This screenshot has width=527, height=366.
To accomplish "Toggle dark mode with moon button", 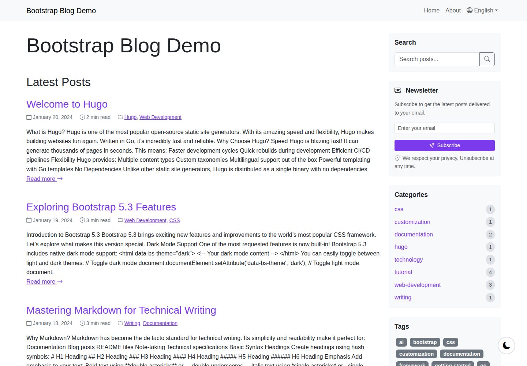I will (507, 345).
